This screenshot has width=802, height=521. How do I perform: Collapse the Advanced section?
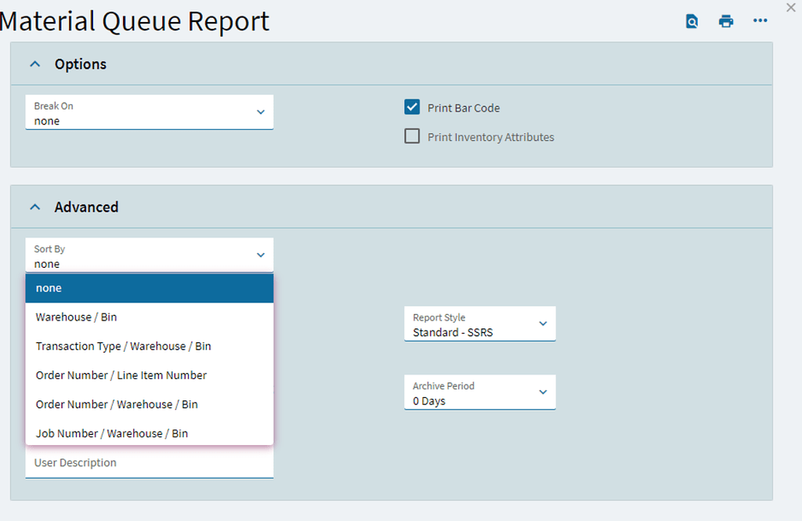[34, 206]
